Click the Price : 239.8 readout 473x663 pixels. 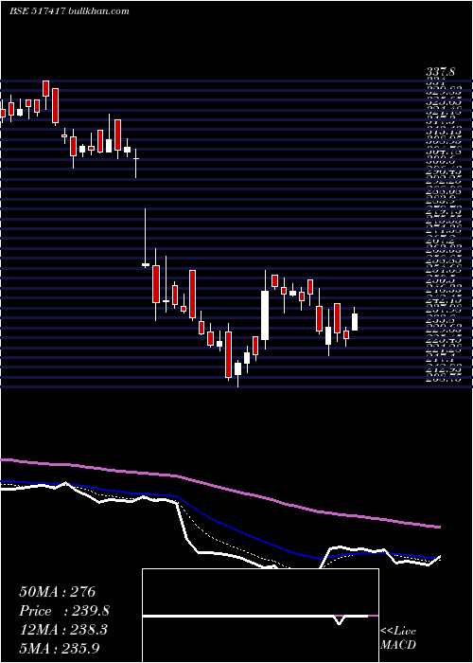coord(64,611)
